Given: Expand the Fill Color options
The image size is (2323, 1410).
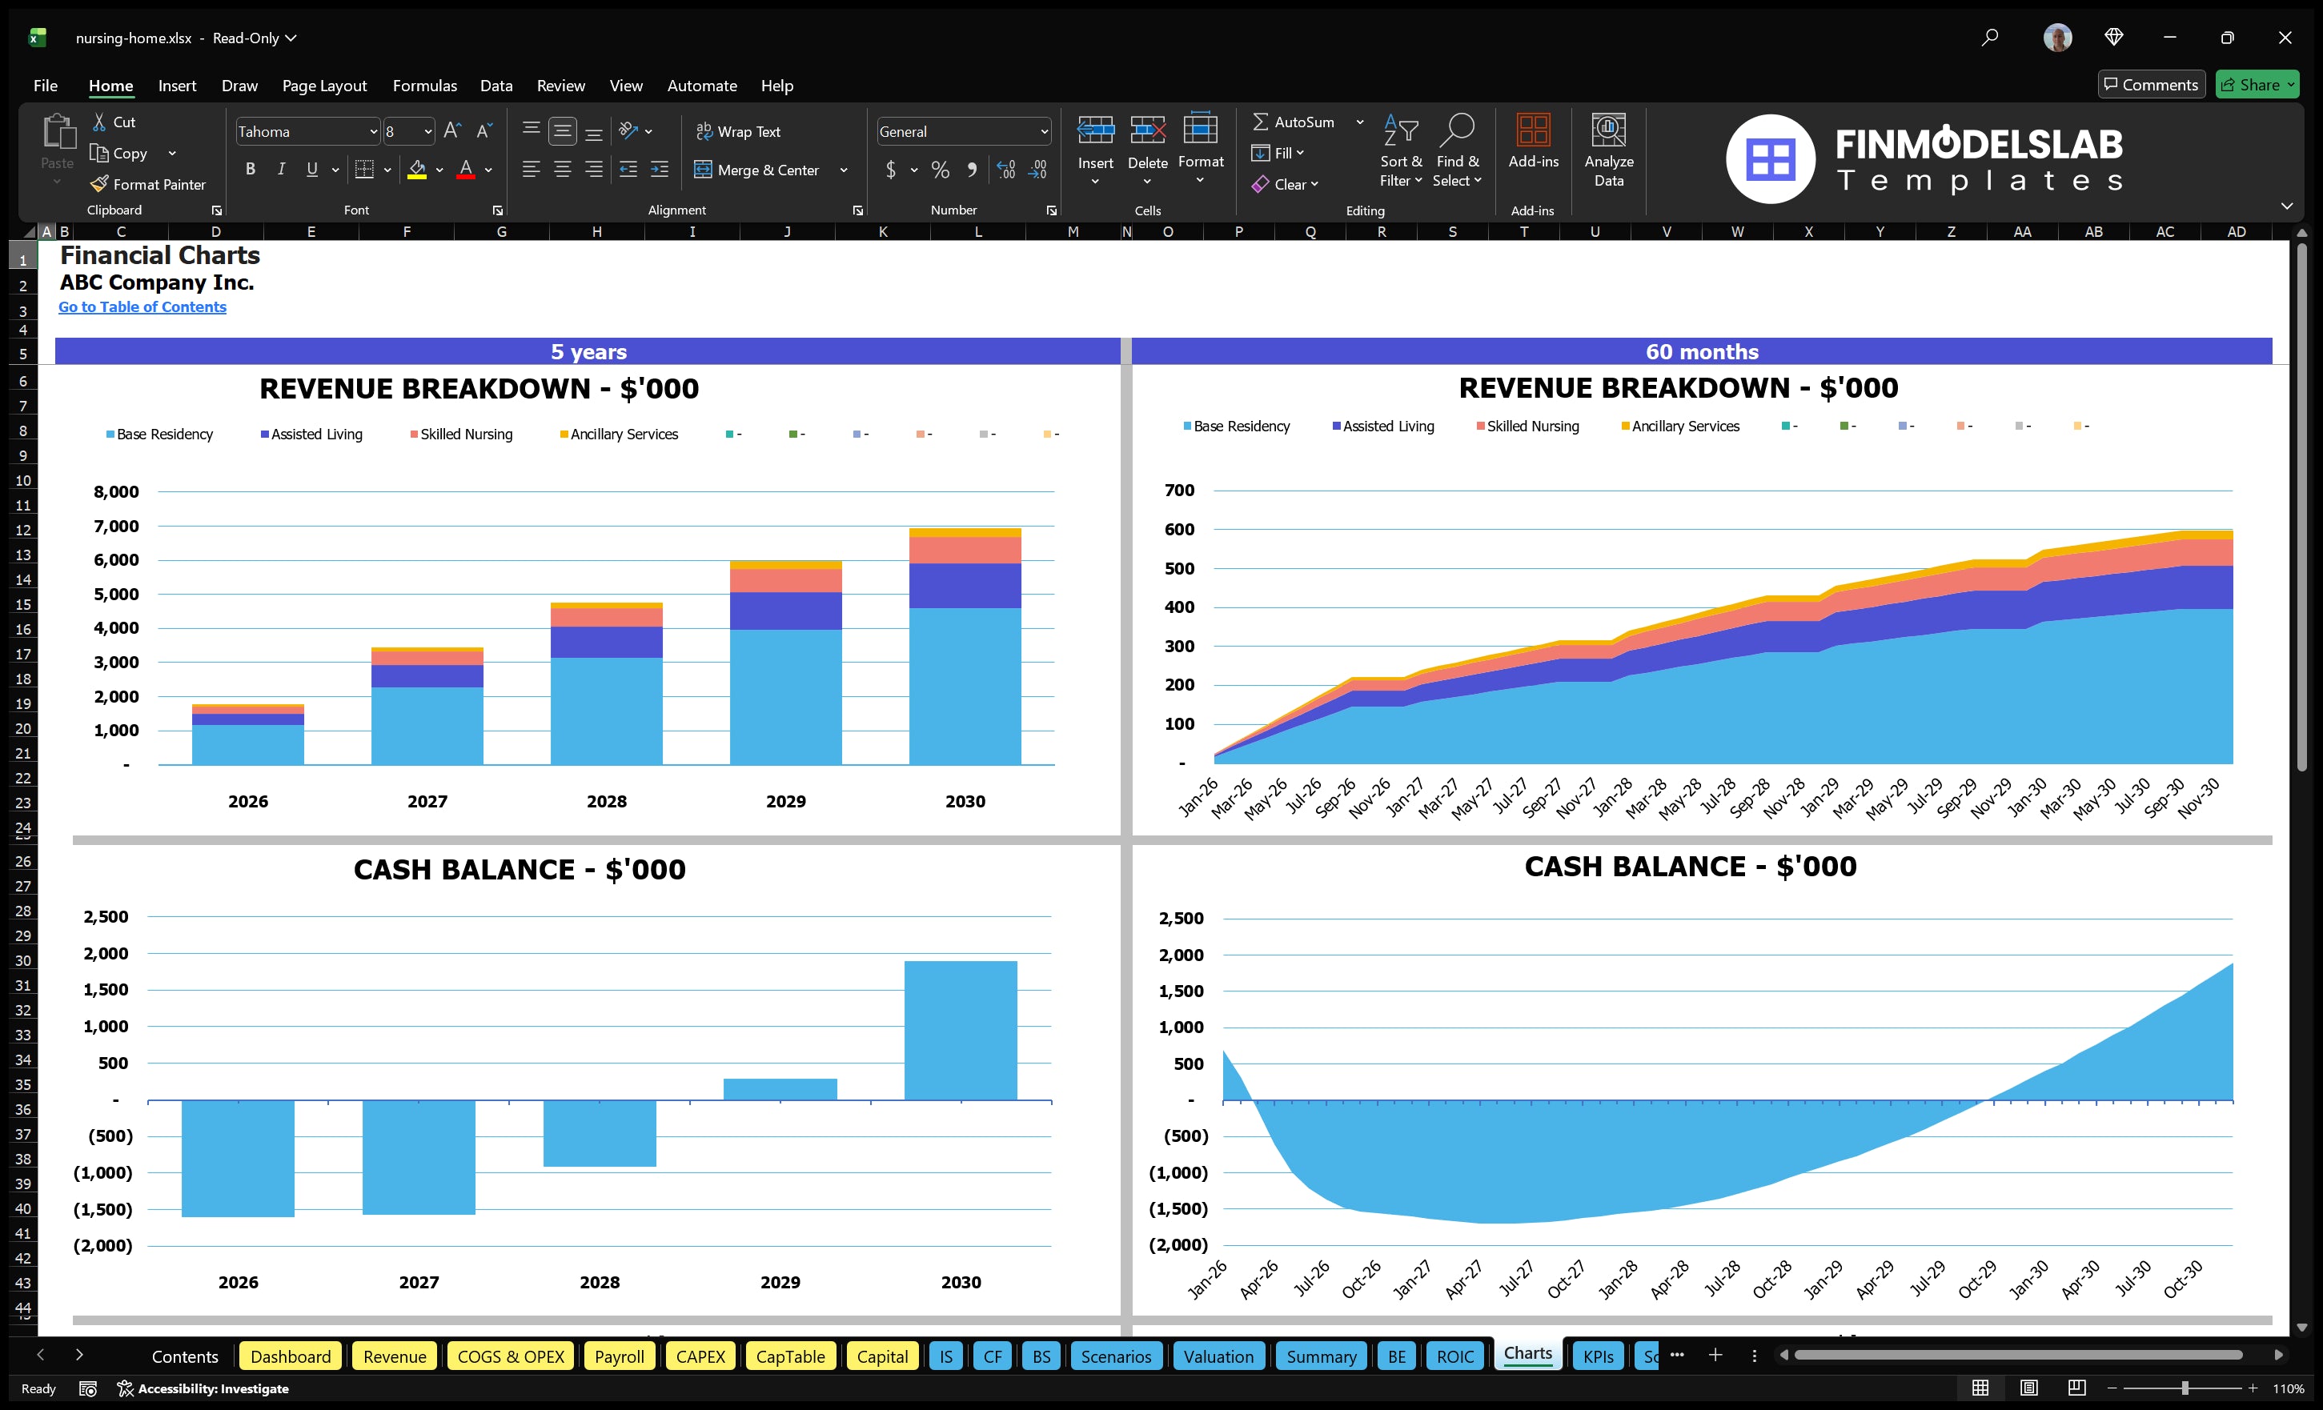Looking at the screenshot, I should coord(439,170).
